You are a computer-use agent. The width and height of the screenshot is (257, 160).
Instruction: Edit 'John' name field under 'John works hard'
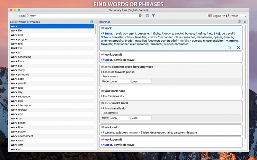point(120,118)
